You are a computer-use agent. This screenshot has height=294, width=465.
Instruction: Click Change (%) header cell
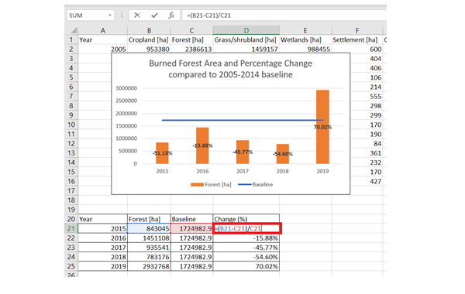click(x=246, y=219)
